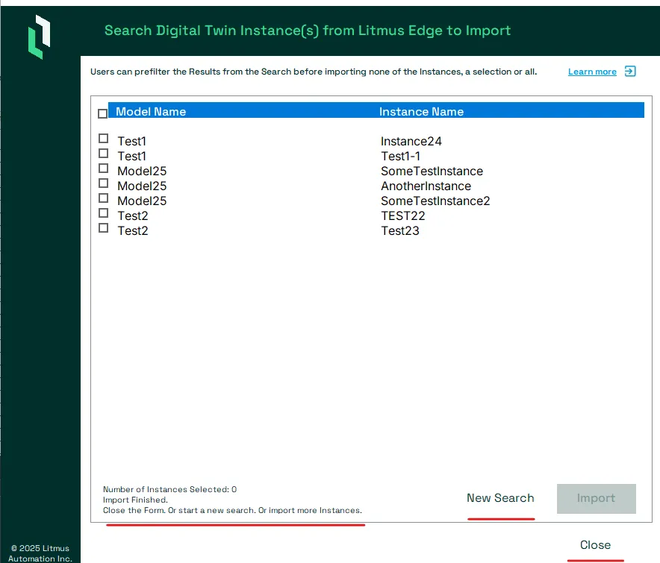Tick the SomeTestInstance row checkbox

point(103,169)
